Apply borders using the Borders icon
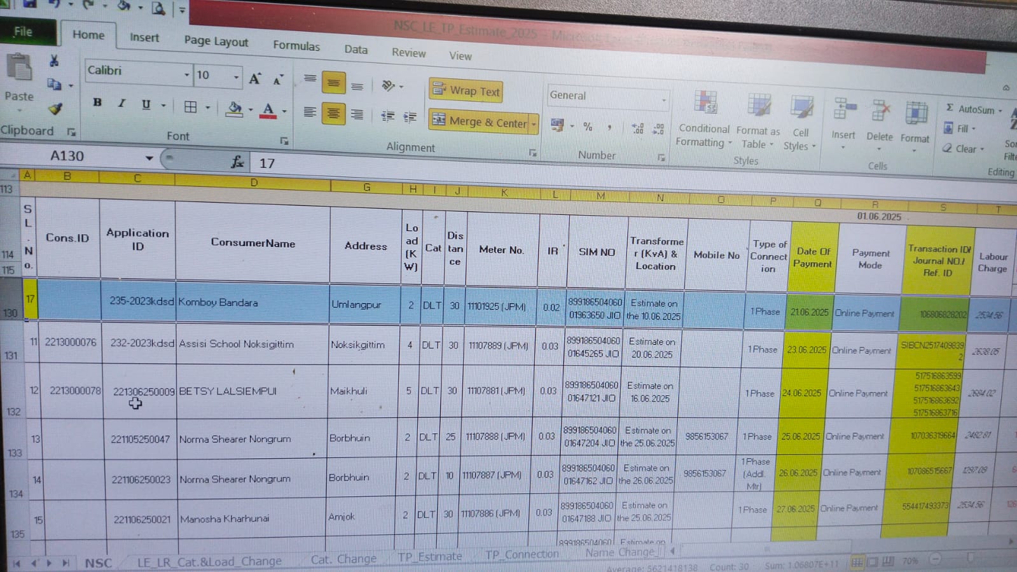This screenshot has height=572, width=1017. [190, 107]
